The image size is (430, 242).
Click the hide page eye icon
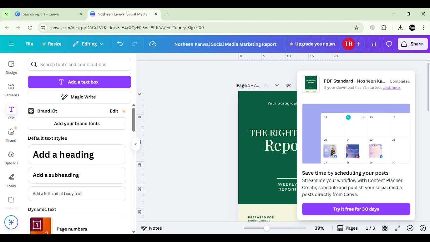[289, 85]
